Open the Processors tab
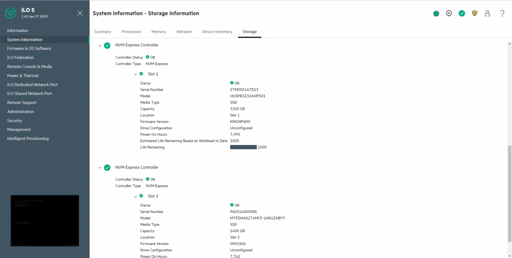 click(131, 32)
